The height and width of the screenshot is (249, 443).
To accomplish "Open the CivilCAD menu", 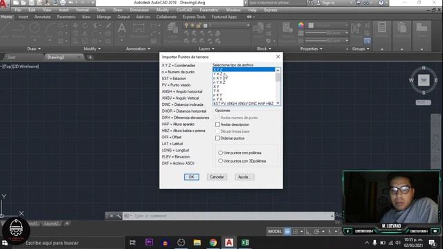I will tap(184, 10).
